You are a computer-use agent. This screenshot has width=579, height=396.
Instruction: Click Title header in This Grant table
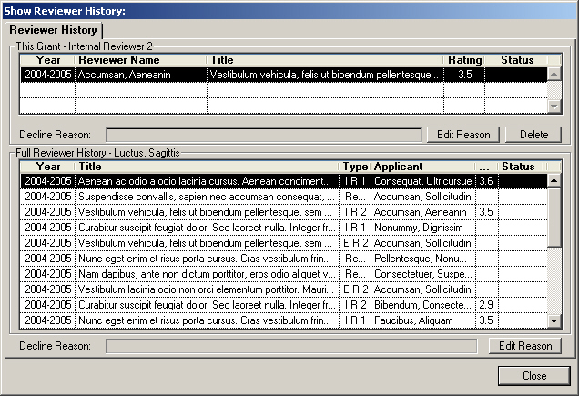pyautogui.click(x=325, y=60)
